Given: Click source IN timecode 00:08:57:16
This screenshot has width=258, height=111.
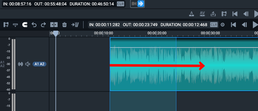Looking at the screenshot, I should pos(17,4).
